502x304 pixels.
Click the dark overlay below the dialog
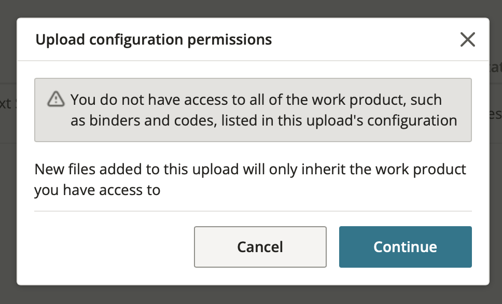click(251, 295)
